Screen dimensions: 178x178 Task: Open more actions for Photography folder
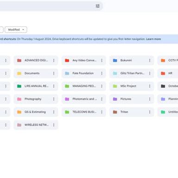[54, 99]
